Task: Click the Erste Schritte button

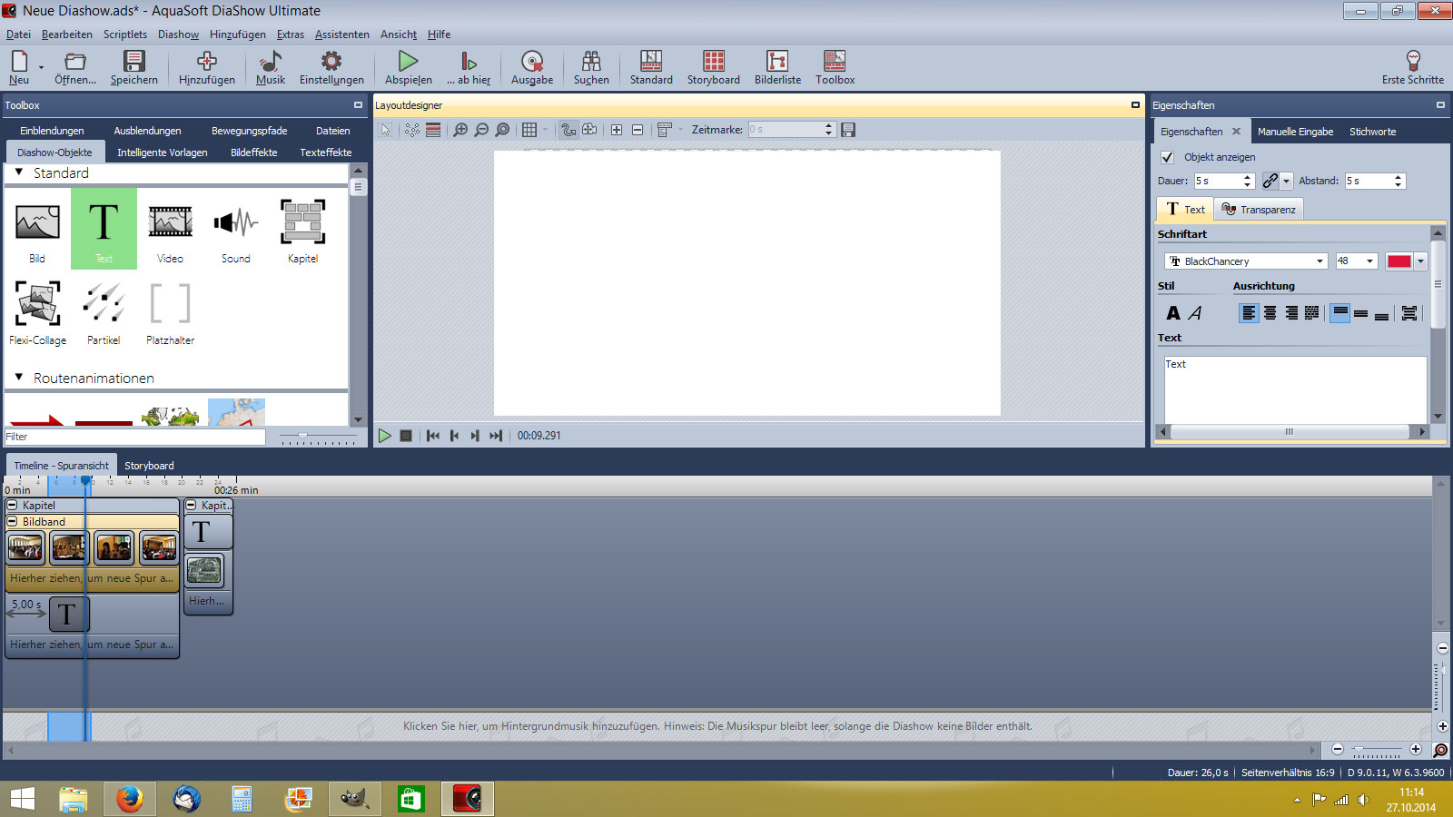Action: 1412,67
